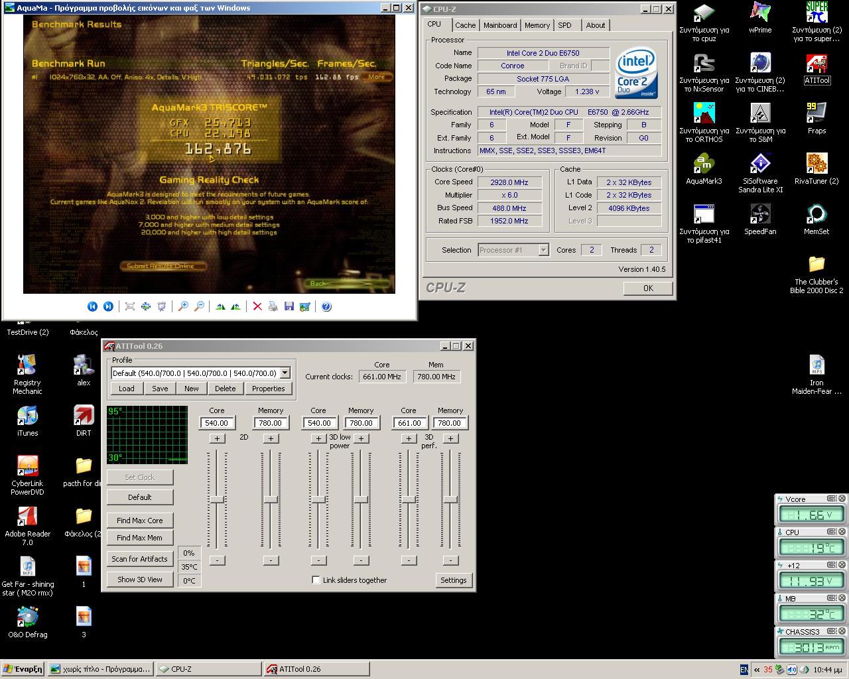Open the wPrime desktop shortcut
849x679 pixels.
(760, 18)
